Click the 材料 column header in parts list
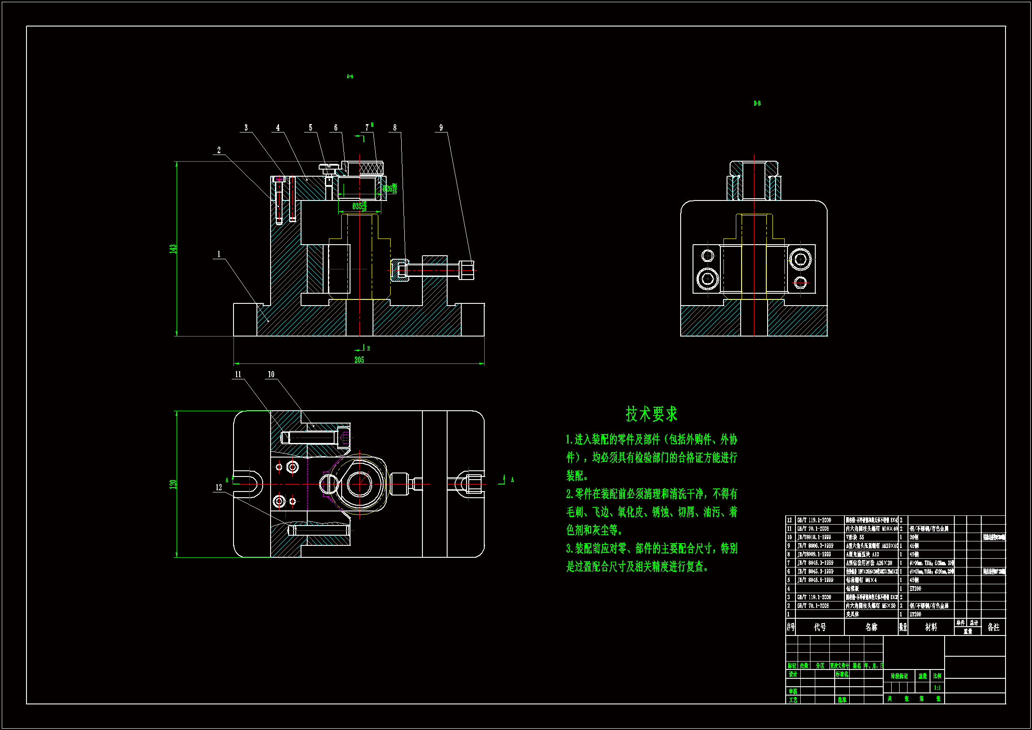The image size is (1032, 730). 931,627
